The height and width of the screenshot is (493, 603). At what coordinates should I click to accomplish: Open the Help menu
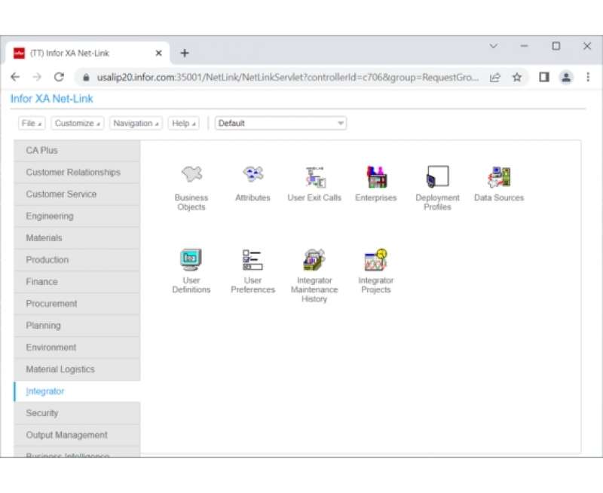[183, 123]
